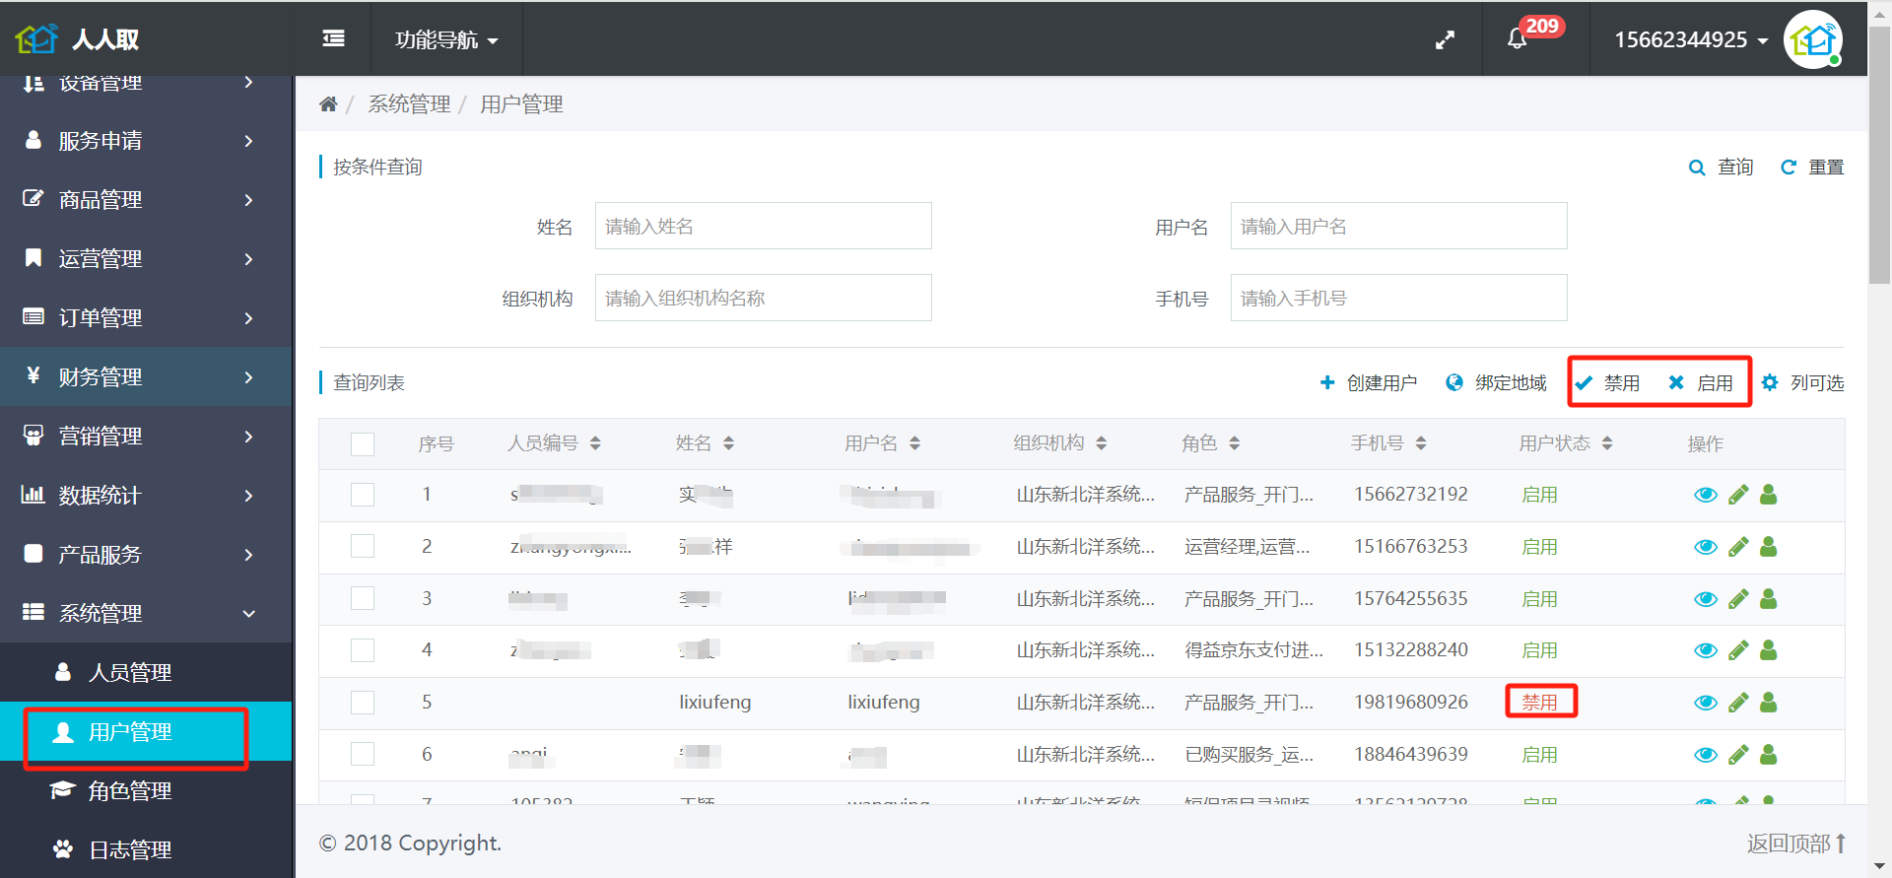Open account dropdown 15662344925
1892x878 pixels.
pyautogui.click(x=1691, y=39)
